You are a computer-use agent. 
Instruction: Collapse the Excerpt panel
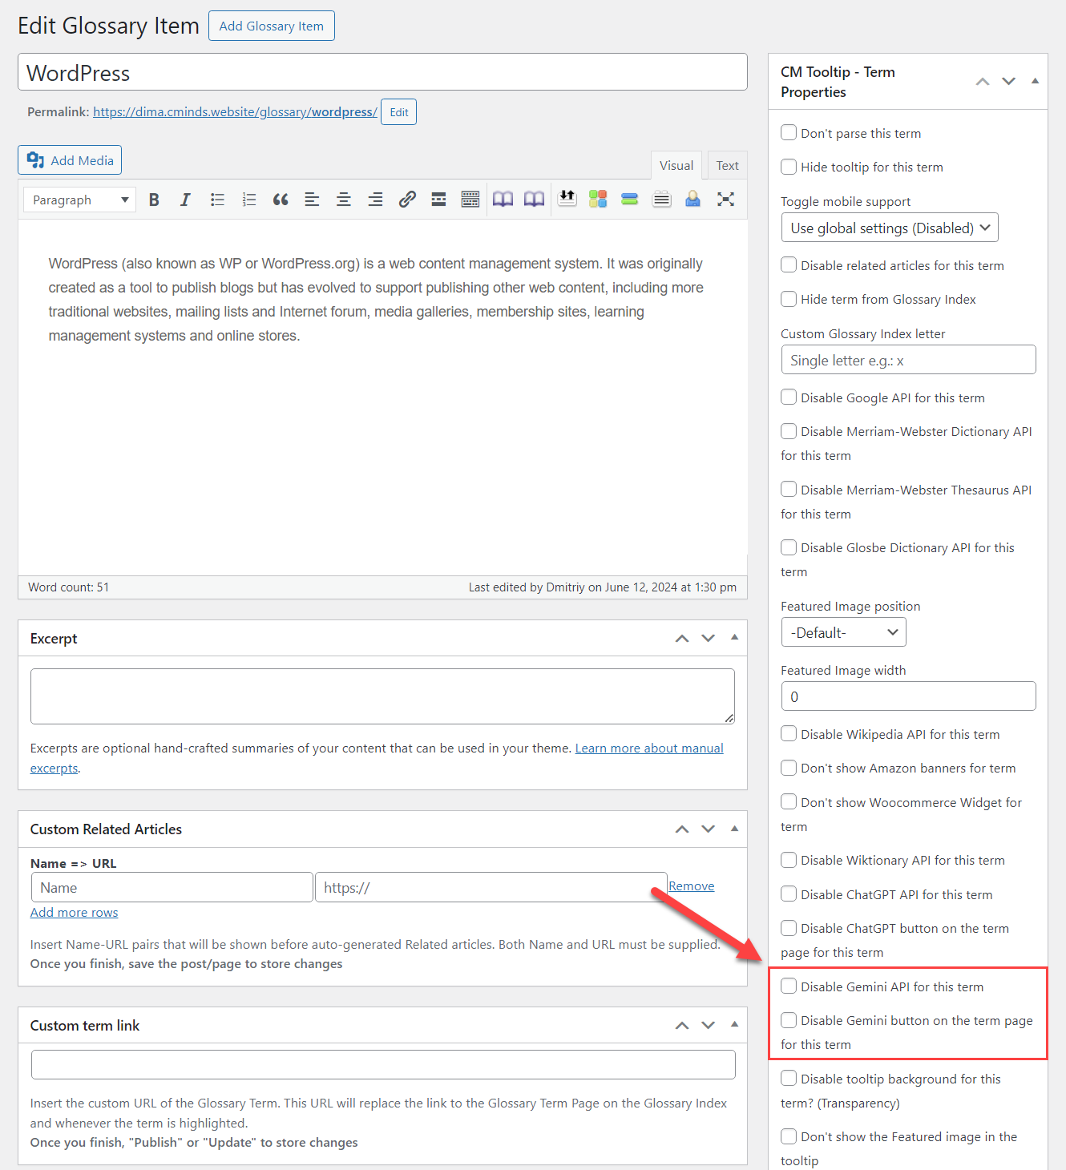[734, 638]
